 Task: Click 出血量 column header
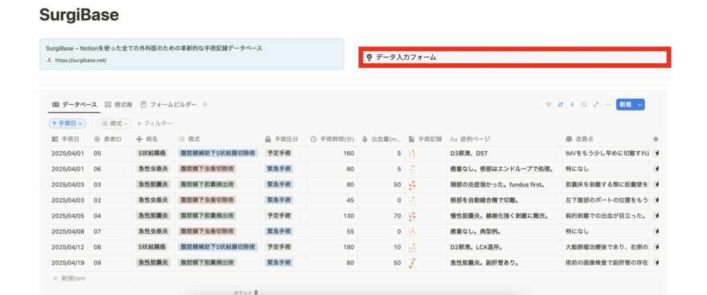tap(381, 139)
